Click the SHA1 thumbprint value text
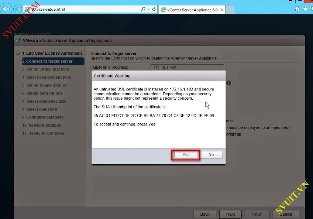313x219 pixels. pos(154,116)
